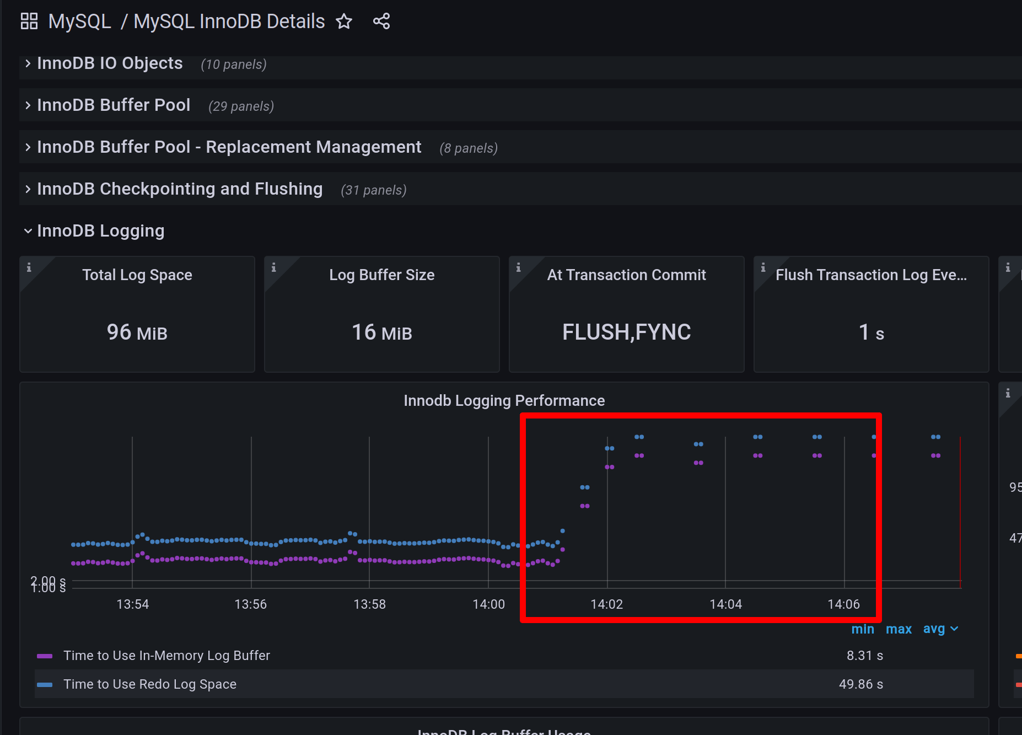Select MySQL in the breadcrumb
The height and width of the screenshot is (735, 1022).
pyautogui.click(x=79, y=21)
